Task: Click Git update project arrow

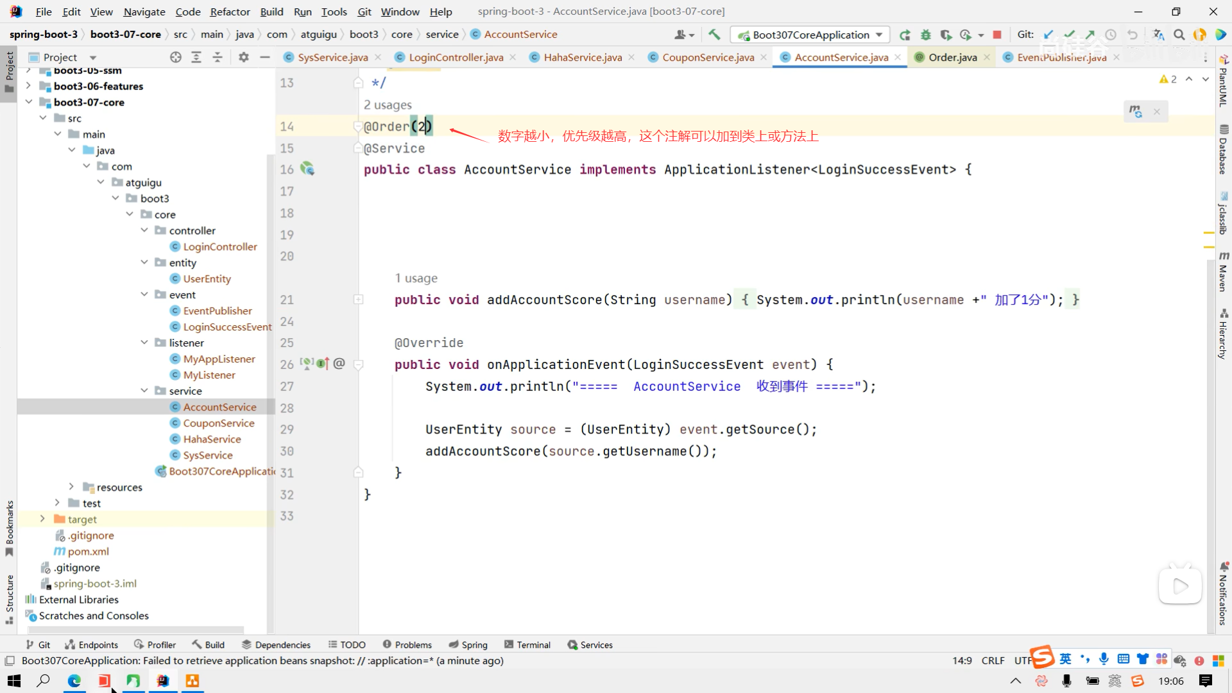Action: (1048, 35)
